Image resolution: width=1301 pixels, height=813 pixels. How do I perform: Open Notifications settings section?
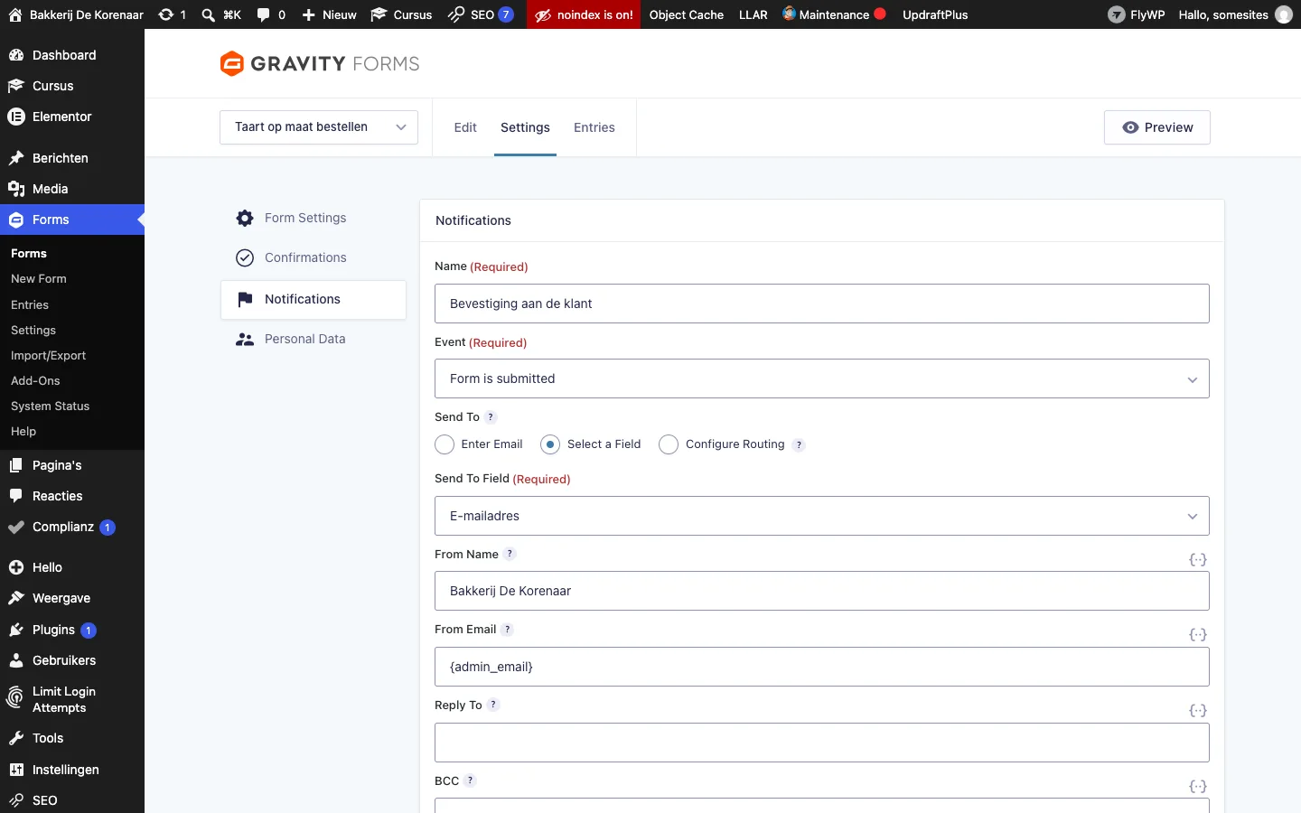pos(314,299)
